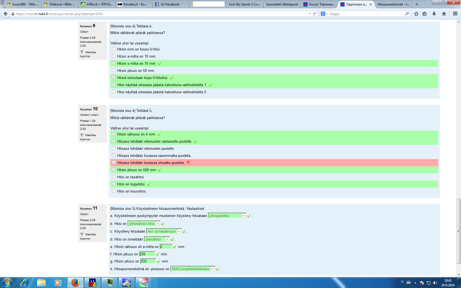
Task: Tick 'Hitsaus tehdään viitenuolen puolelle' checkbox
Action: pyautogui.click(x=114, y=148)
